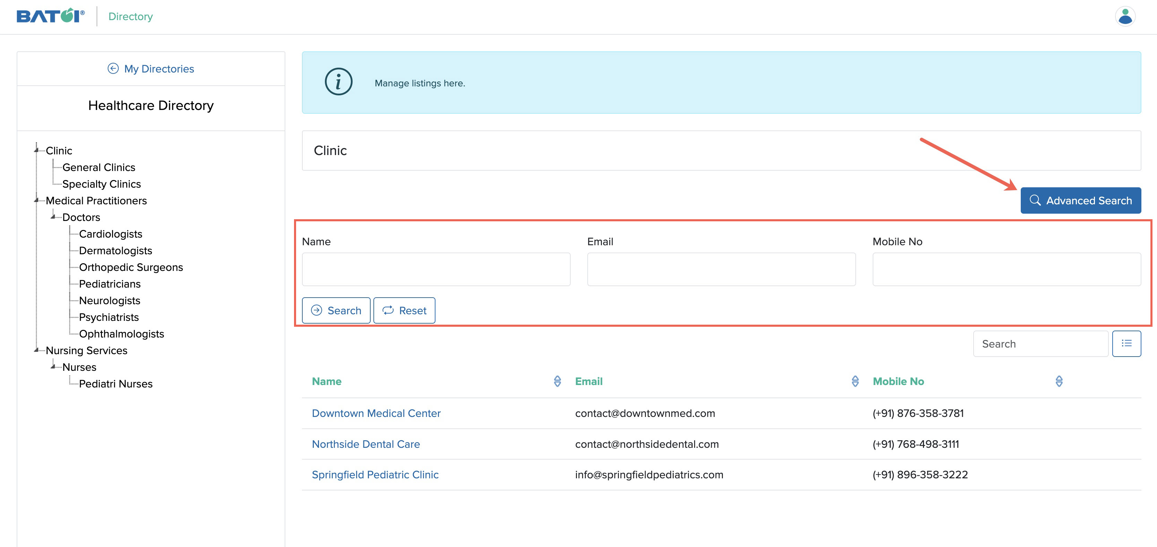
Task: Select Pediatricians under Doctors
Action: pyautogui.click(x=110, y=284)
